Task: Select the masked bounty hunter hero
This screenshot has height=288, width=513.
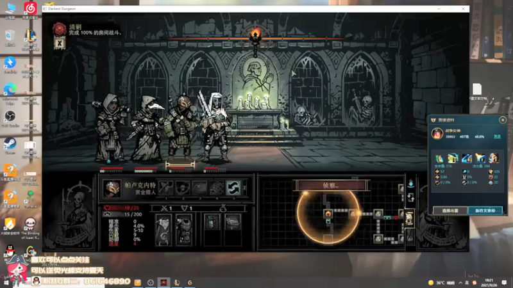Action: click(180, 127)
